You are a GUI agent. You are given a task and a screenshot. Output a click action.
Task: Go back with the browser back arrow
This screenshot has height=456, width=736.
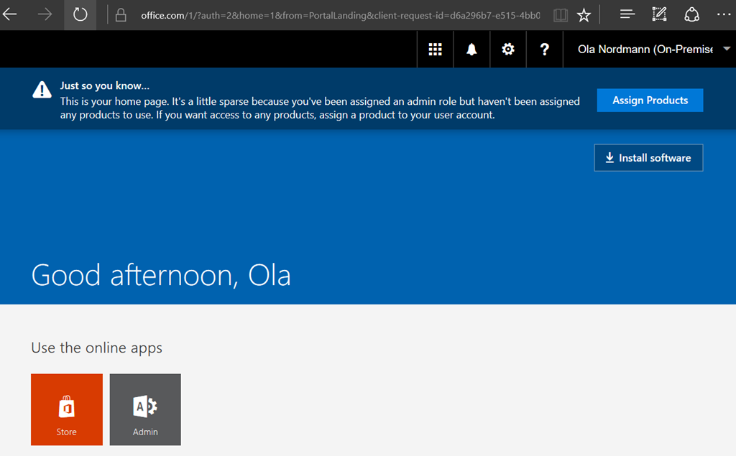pyautogui.click(x=10, y=14)
